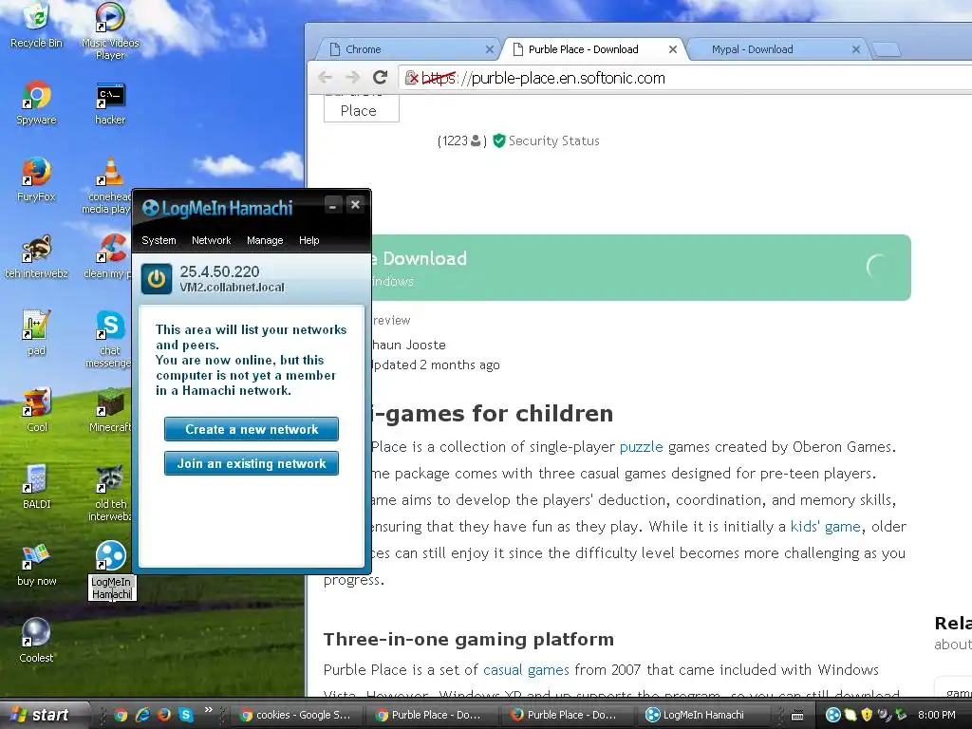Switch to LogMeIn Hamachi taskbar button
The image size is (972, 729).
click(703, 715)
